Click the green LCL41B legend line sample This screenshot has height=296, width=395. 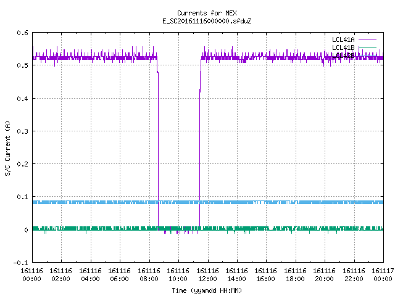point(368,47)
